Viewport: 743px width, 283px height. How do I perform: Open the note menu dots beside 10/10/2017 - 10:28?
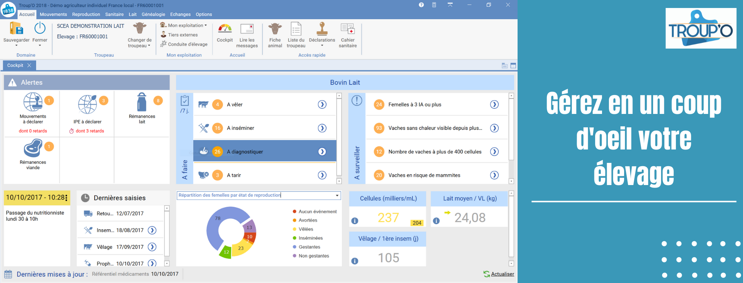click(x=66, y=198)
